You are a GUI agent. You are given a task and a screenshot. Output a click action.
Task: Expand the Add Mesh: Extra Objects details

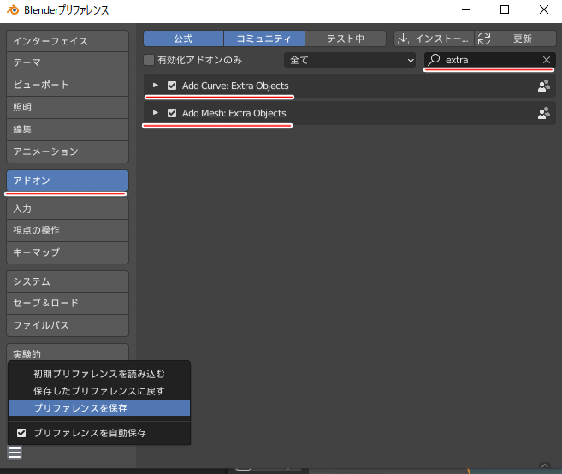(x=155, y=113)
